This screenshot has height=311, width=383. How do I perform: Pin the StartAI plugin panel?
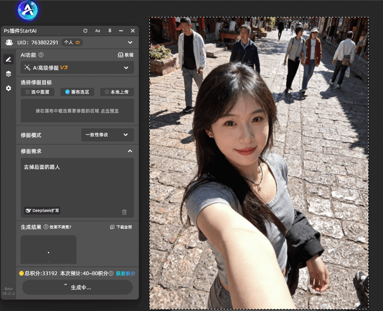[110, 31]
